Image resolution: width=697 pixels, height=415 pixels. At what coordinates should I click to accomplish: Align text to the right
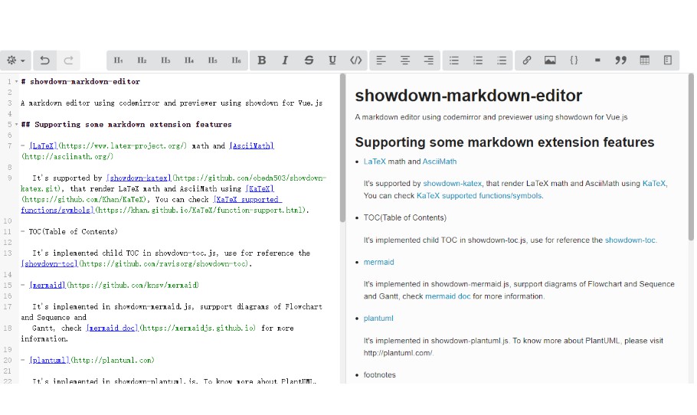click(x=428, y=60)
